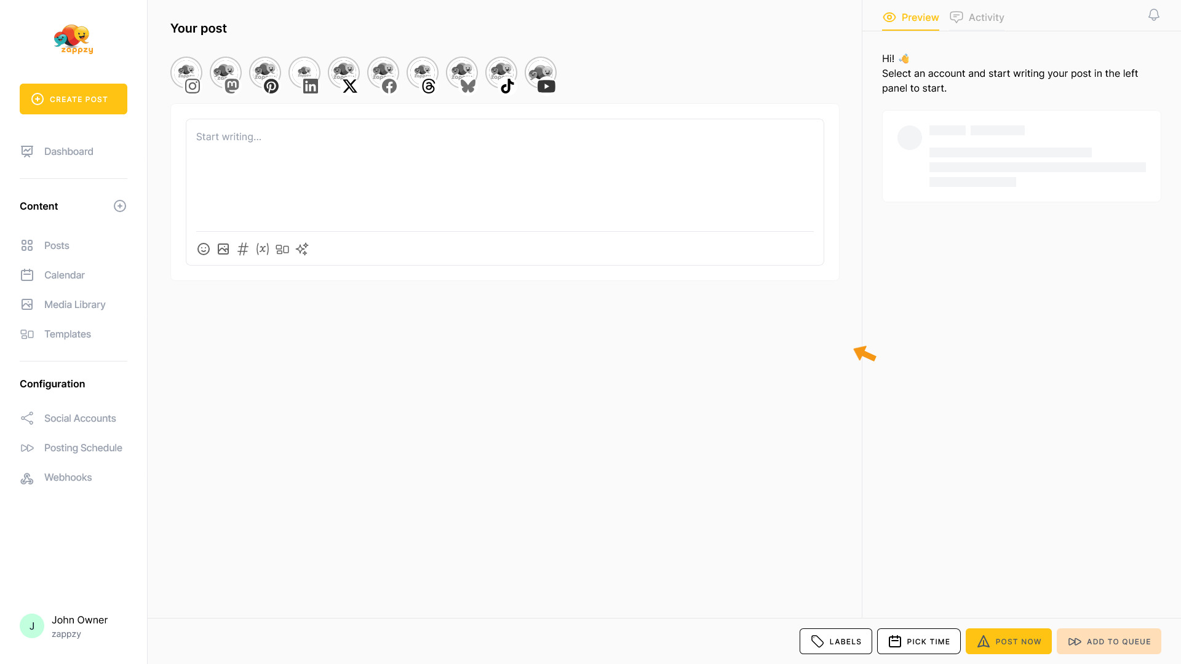Open the hashtag picker icon
Image resolution: width=1181 pixels, height=664 pixels.
[x=243, y=249]
